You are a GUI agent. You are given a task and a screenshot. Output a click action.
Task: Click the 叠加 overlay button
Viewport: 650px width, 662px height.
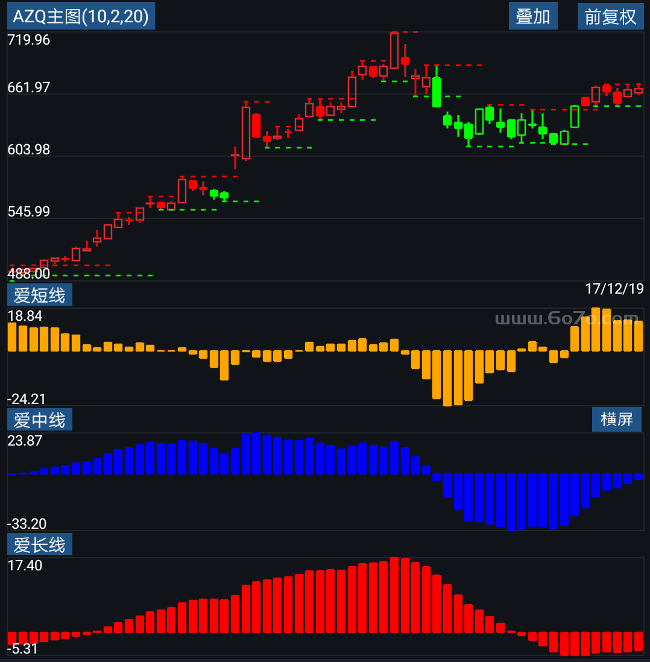[533, 16]
